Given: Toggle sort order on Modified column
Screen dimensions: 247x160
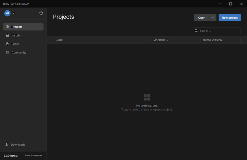Looking at the screenshot, I should coord(168,40).
